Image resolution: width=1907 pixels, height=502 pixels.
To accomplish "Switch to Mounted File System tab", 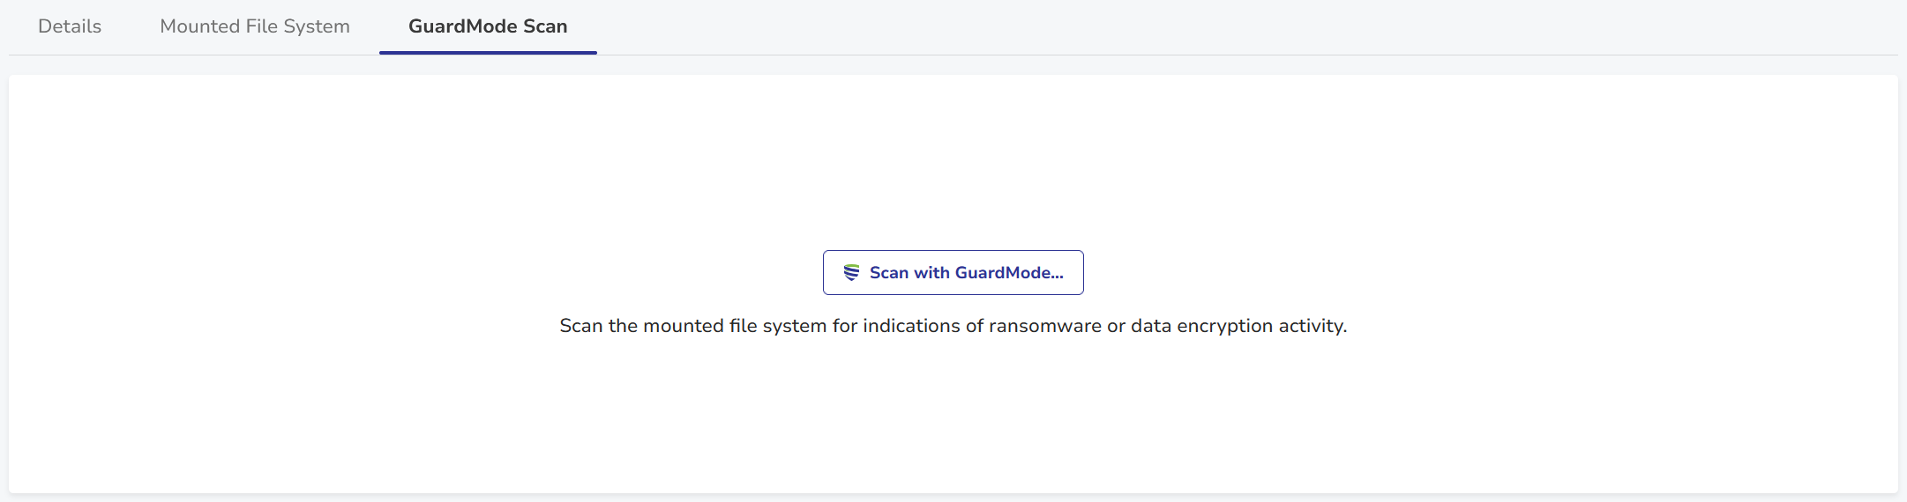I will pyautogui.click(x=255, y=26).
